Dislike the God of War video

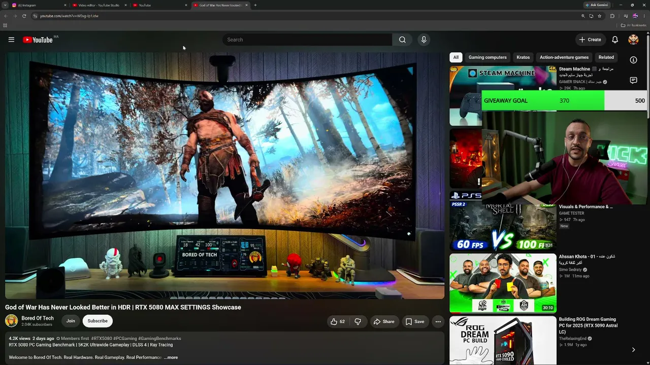coord(357,321)
